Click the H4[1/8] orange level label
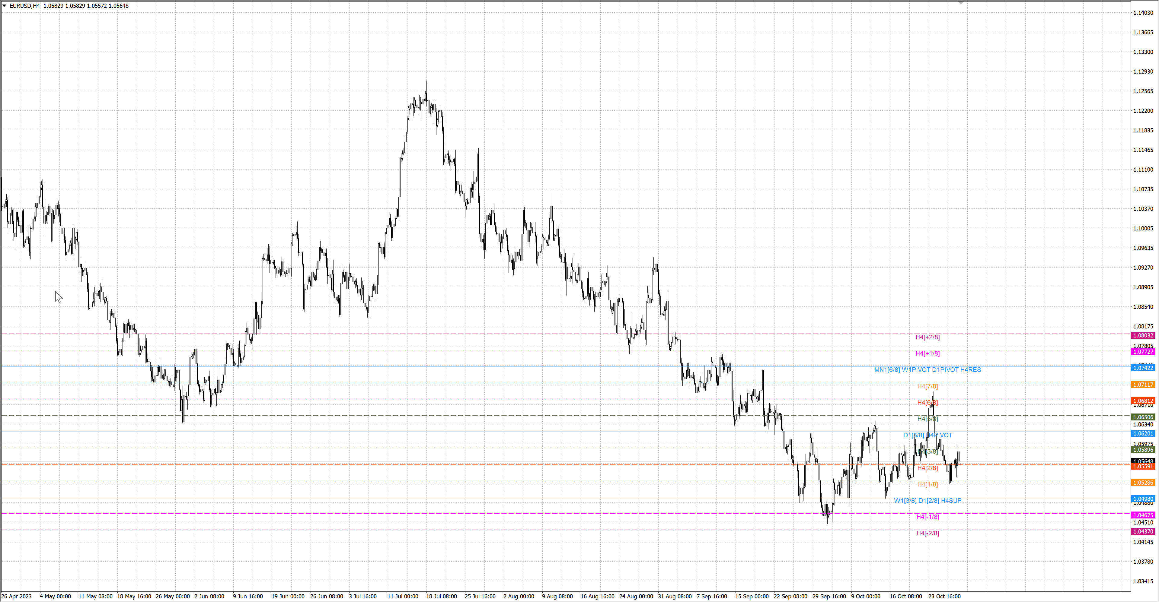The width and height of the screenshot is (1159, 602). pos(927,484)
